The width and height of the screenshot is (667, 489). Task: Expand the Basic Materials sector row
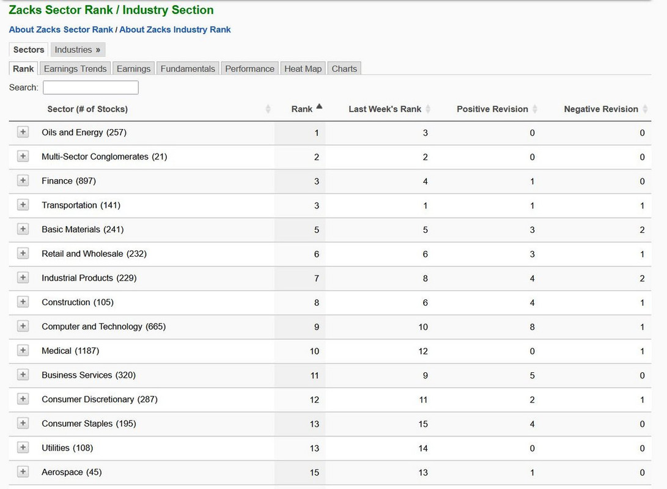23,229
